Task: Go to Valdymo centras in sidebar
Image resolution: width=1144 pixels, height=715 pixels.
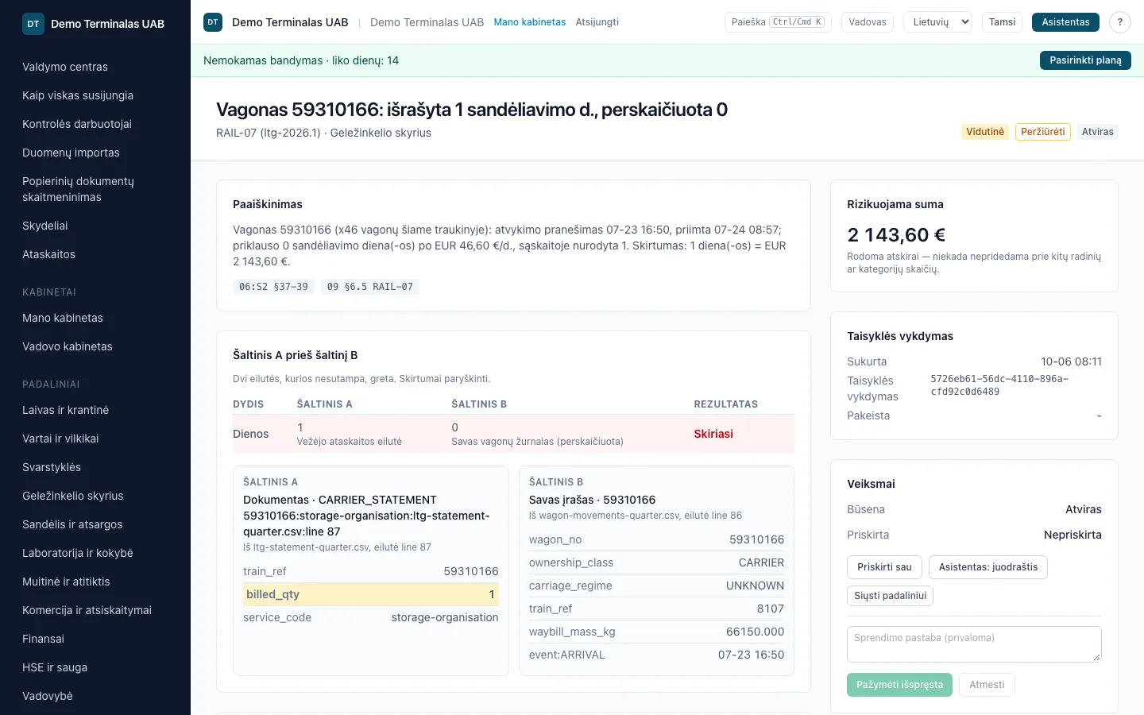Action: click(95, 67)
